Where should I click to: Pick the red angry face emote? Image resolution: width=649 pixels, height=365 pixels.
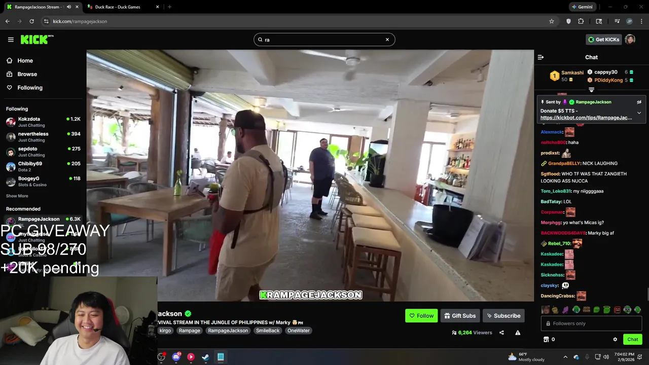pyautogui.click(x=617, y=310)
